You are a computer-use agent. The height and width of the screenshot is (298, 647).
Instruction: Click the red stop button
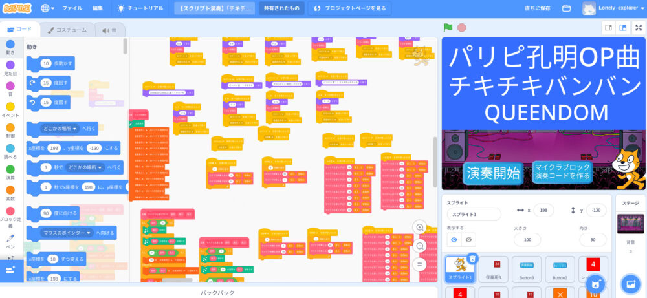tap(462, 28)
